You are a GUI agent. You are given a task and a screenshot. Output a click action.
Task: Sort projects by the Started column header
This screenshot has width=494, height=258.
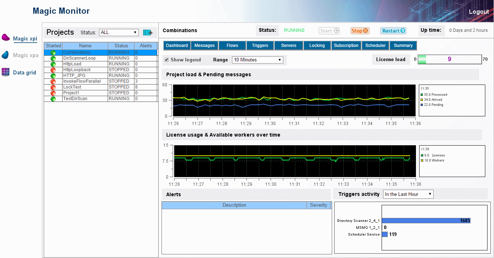(x=53, y=46)
